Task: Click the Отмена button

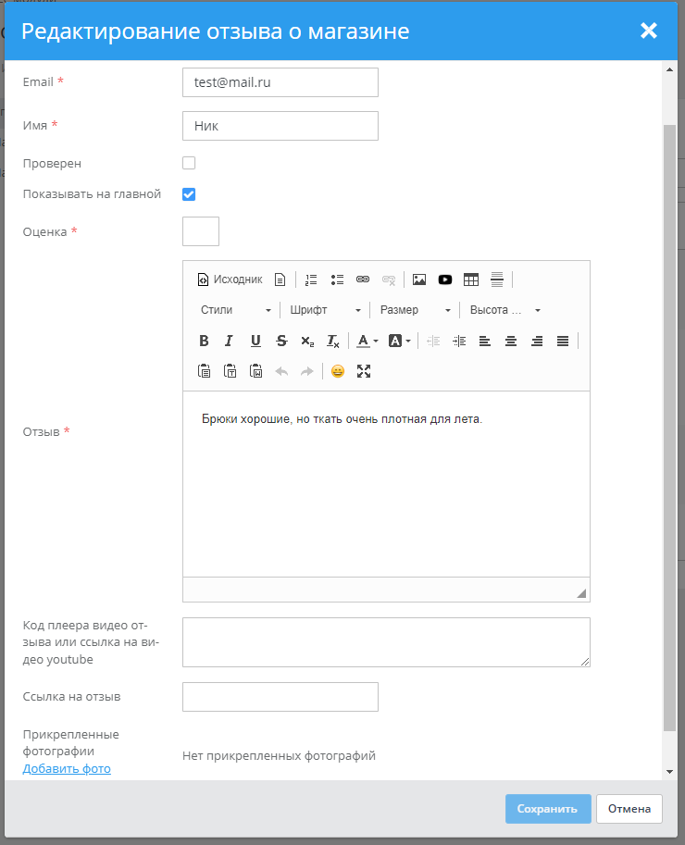Action: [x=629, y=809]
